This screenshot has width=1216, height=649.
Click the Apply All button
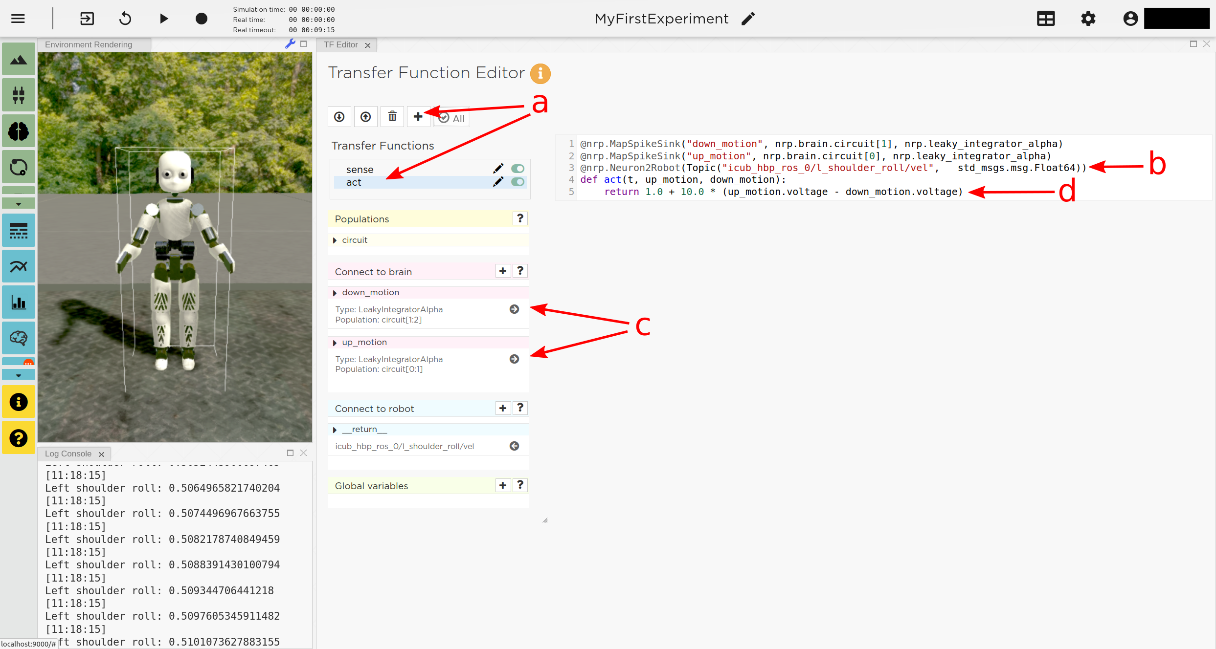coord(451,118)
